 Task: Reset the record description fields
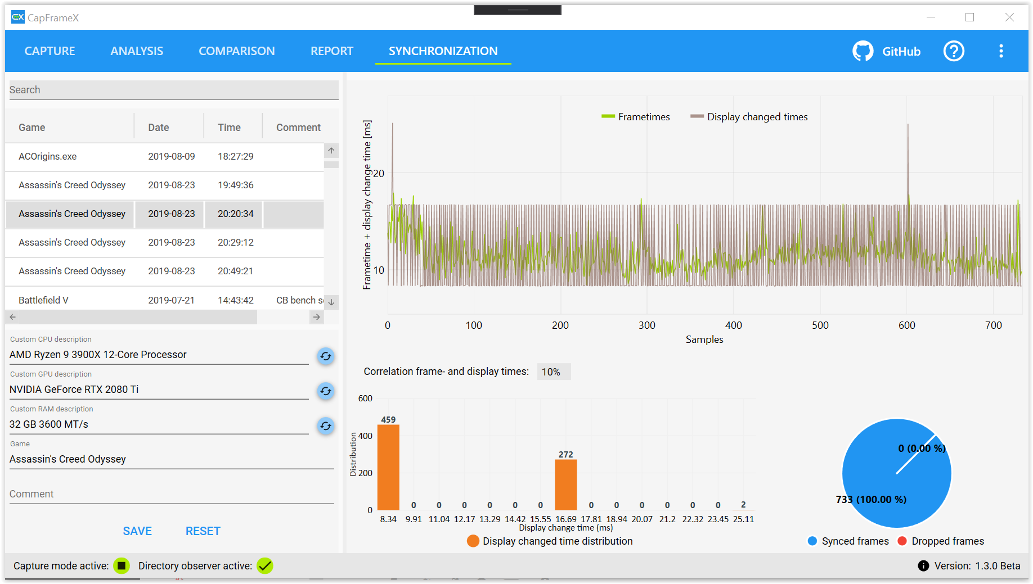(x=203, y=531)
